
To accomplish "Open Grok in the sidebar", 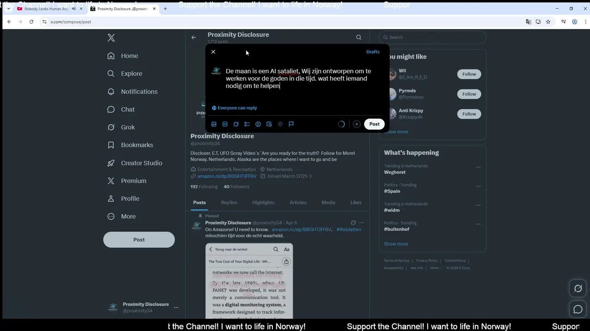I will coord(121,127).
